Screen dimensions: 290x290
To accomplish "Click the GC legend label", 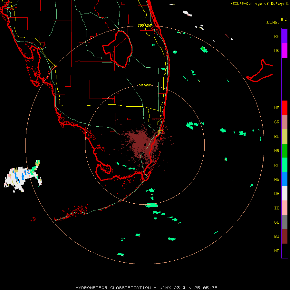I will tap(276, 222).
